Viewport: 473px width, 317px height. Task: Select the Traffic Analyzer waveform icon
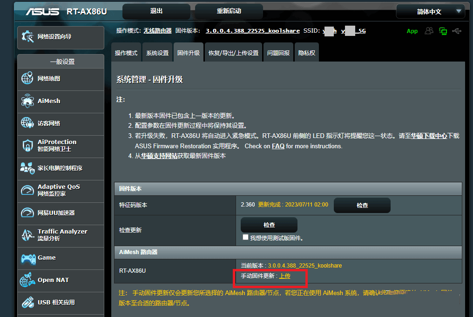pyautogui.click(x=28, y=235)
